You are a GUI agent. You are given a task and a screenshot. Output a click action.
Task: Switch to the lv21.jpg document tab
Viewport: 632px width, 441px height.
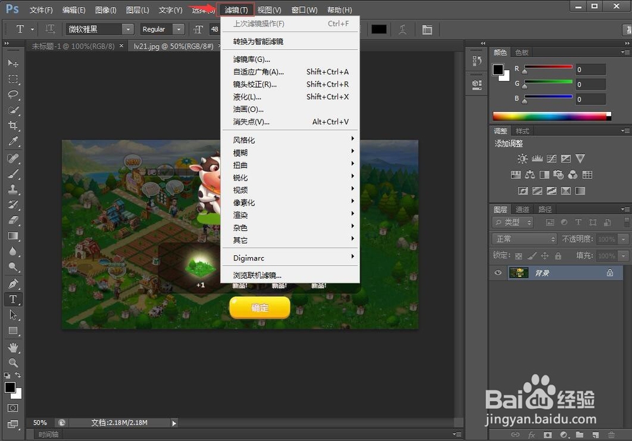coord(174,46)
